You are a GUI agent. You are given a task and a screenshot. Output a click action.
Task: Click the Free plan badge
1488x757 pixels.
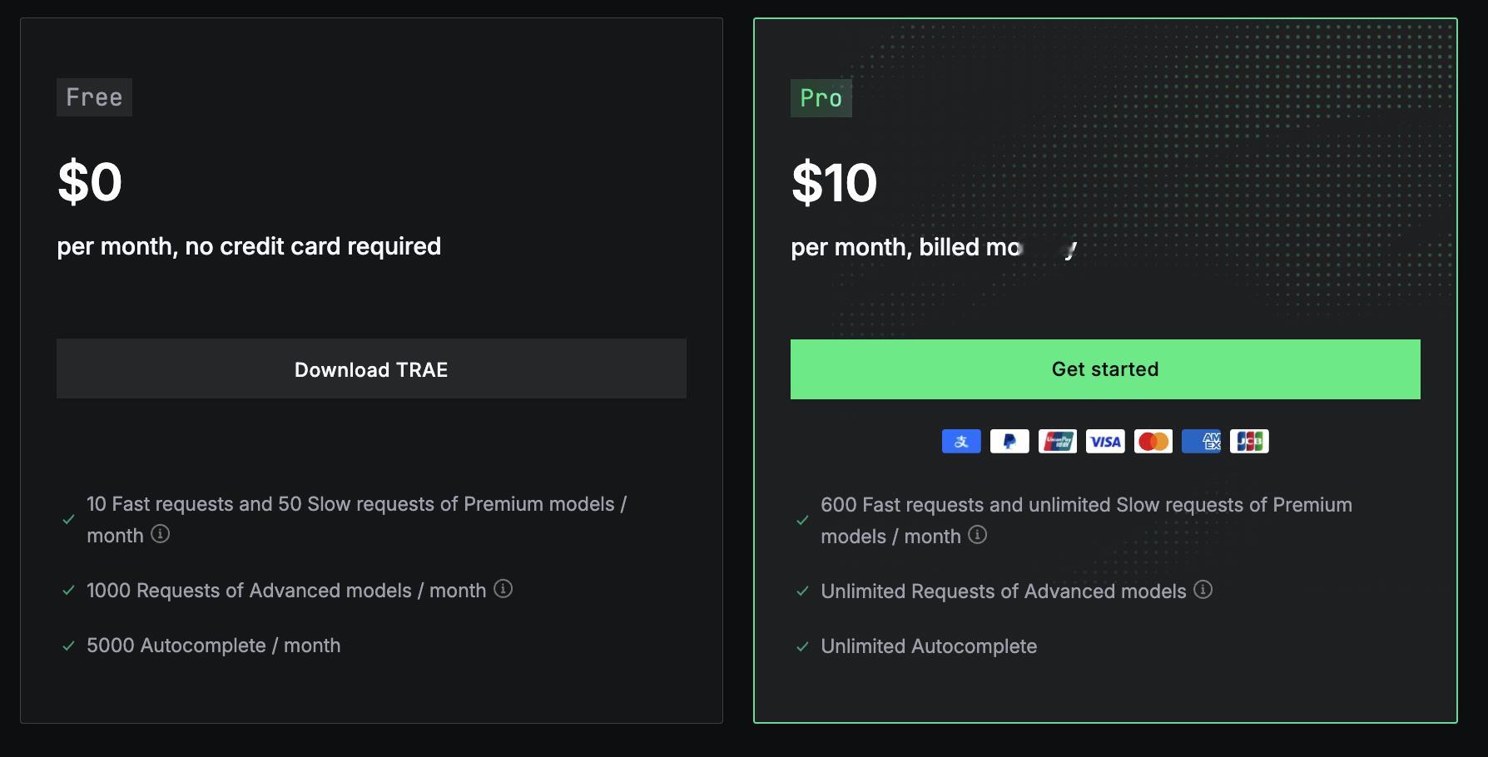pos(94,97)
